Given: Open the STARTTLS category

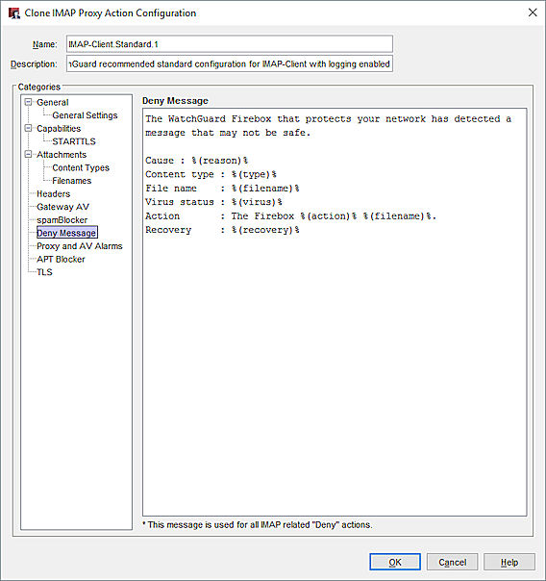Looking at the screenshot, I should coord(74,141).
